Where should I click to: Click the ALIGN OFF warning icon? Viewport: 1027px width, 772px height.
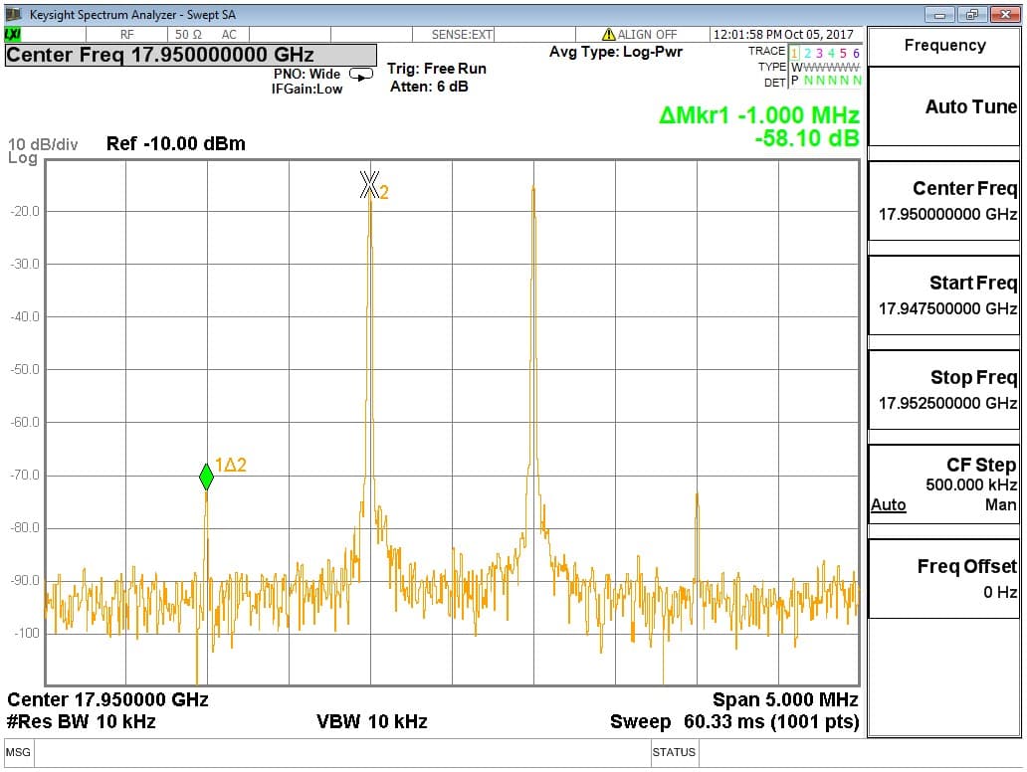pos(608,34)
